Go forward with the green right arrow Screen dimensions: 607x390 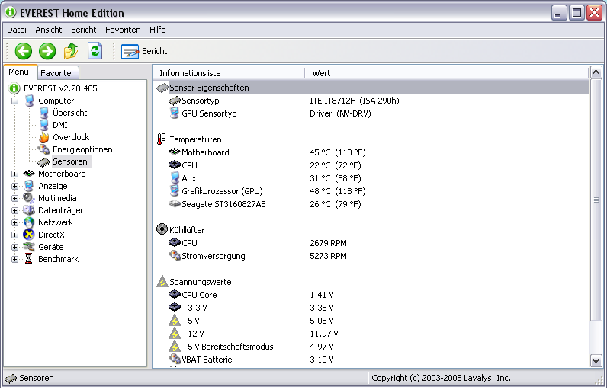click(x=47, y=51)
